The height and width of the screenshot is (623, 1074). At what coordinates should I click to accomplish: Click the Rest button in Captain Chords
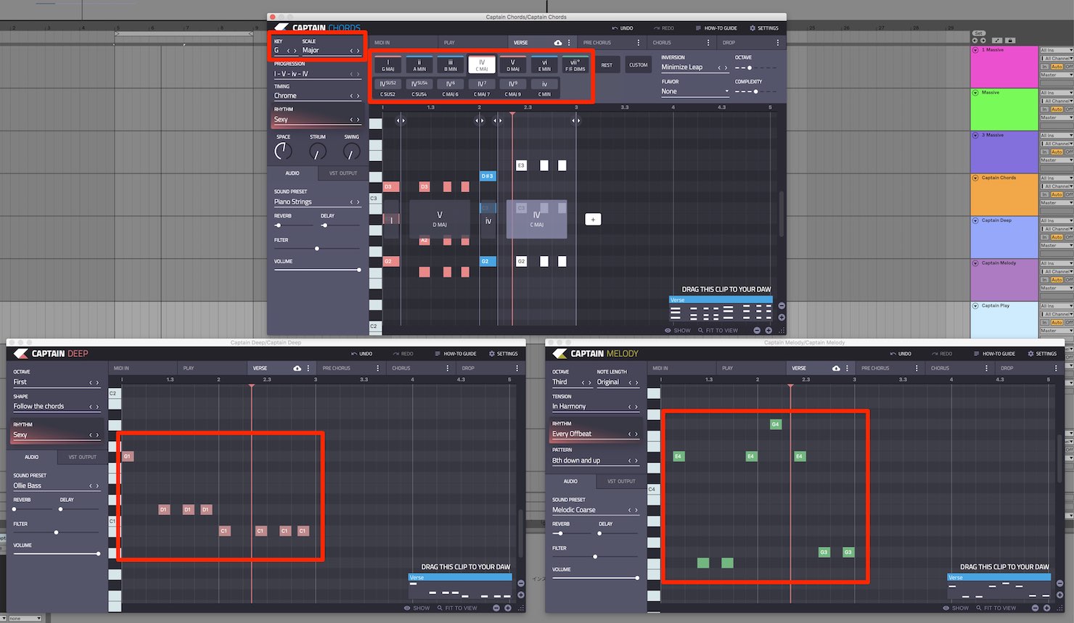coord(607,65)
